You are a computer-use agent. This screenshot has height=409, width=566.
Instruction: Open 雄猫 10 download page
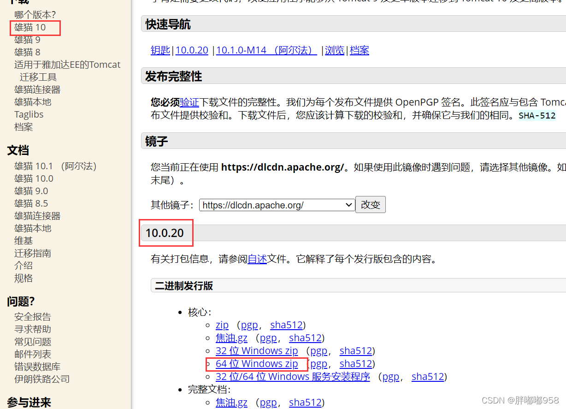pos(30,27)
